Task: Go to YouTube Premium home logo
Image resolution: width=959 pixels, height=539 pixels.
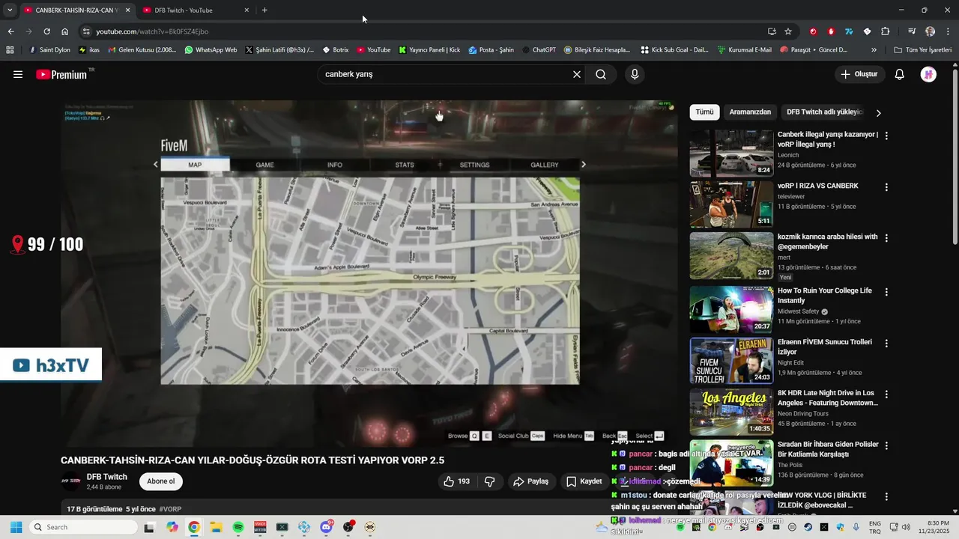Action: 61,74
